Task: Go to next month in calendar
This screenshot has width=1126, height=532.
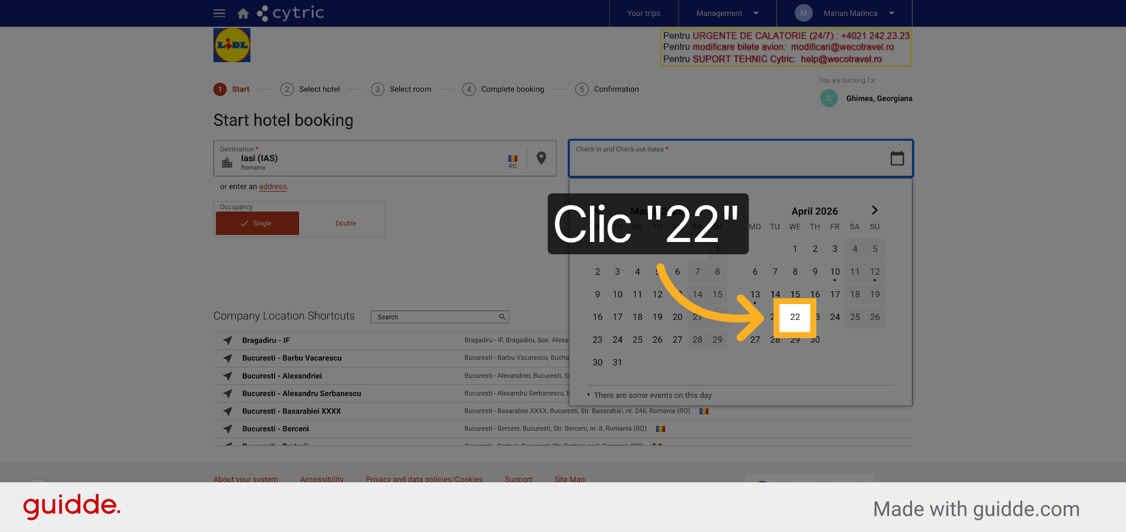Action: coord(874,210)
